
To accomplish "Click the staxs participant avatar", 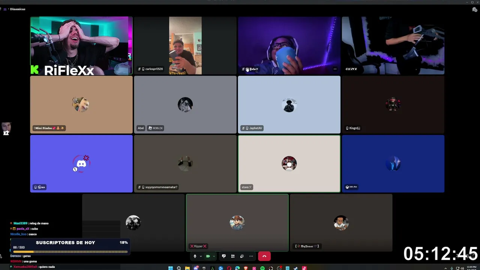I will 289,163.
